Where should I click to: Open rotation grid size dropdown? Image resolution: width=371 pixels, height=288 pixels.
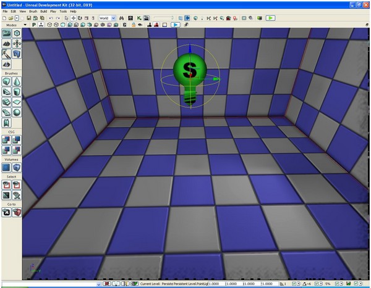click(321, 284)
